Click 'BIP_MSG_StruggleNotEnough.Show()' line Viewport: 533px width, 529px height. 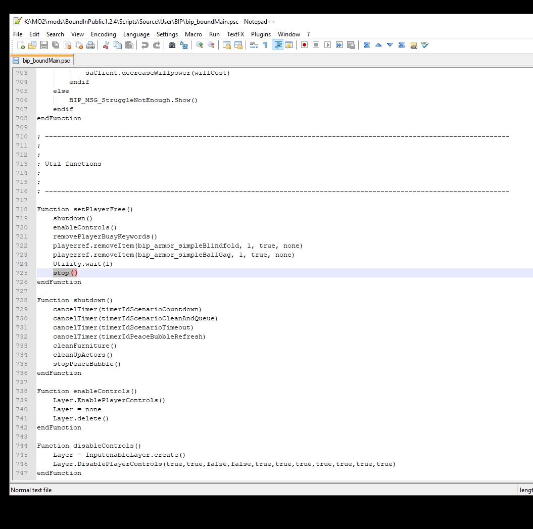click(x=133, y=100)
